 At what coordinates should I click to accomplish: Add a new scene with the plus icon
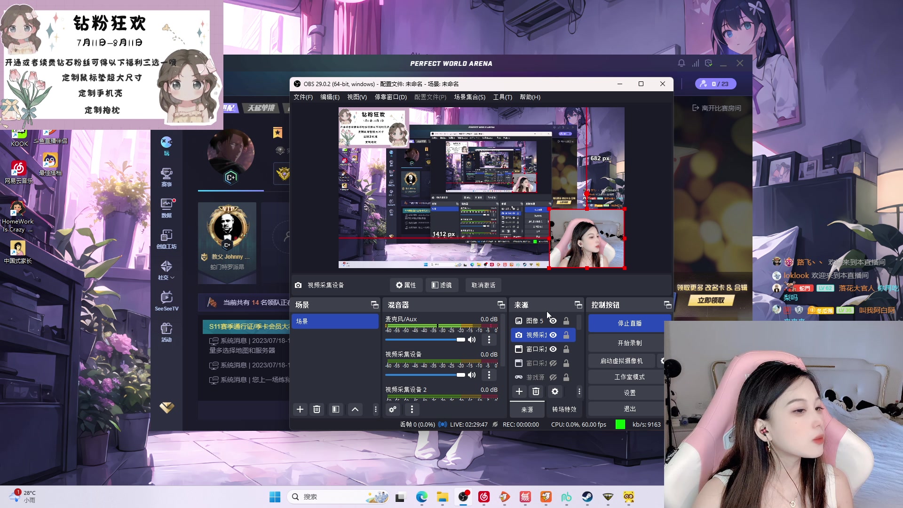(300, 409)
